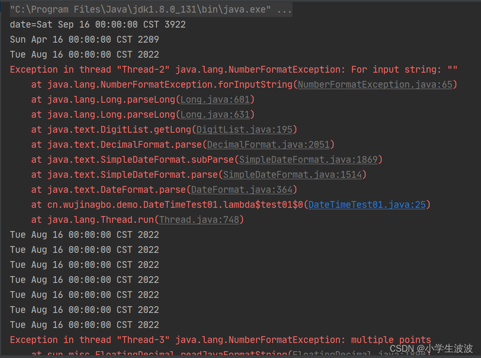The image size is (481, 358).
Task: Click 'at java.text.SimpleDateFormat.subParse' text
Action: coord(132,160)
